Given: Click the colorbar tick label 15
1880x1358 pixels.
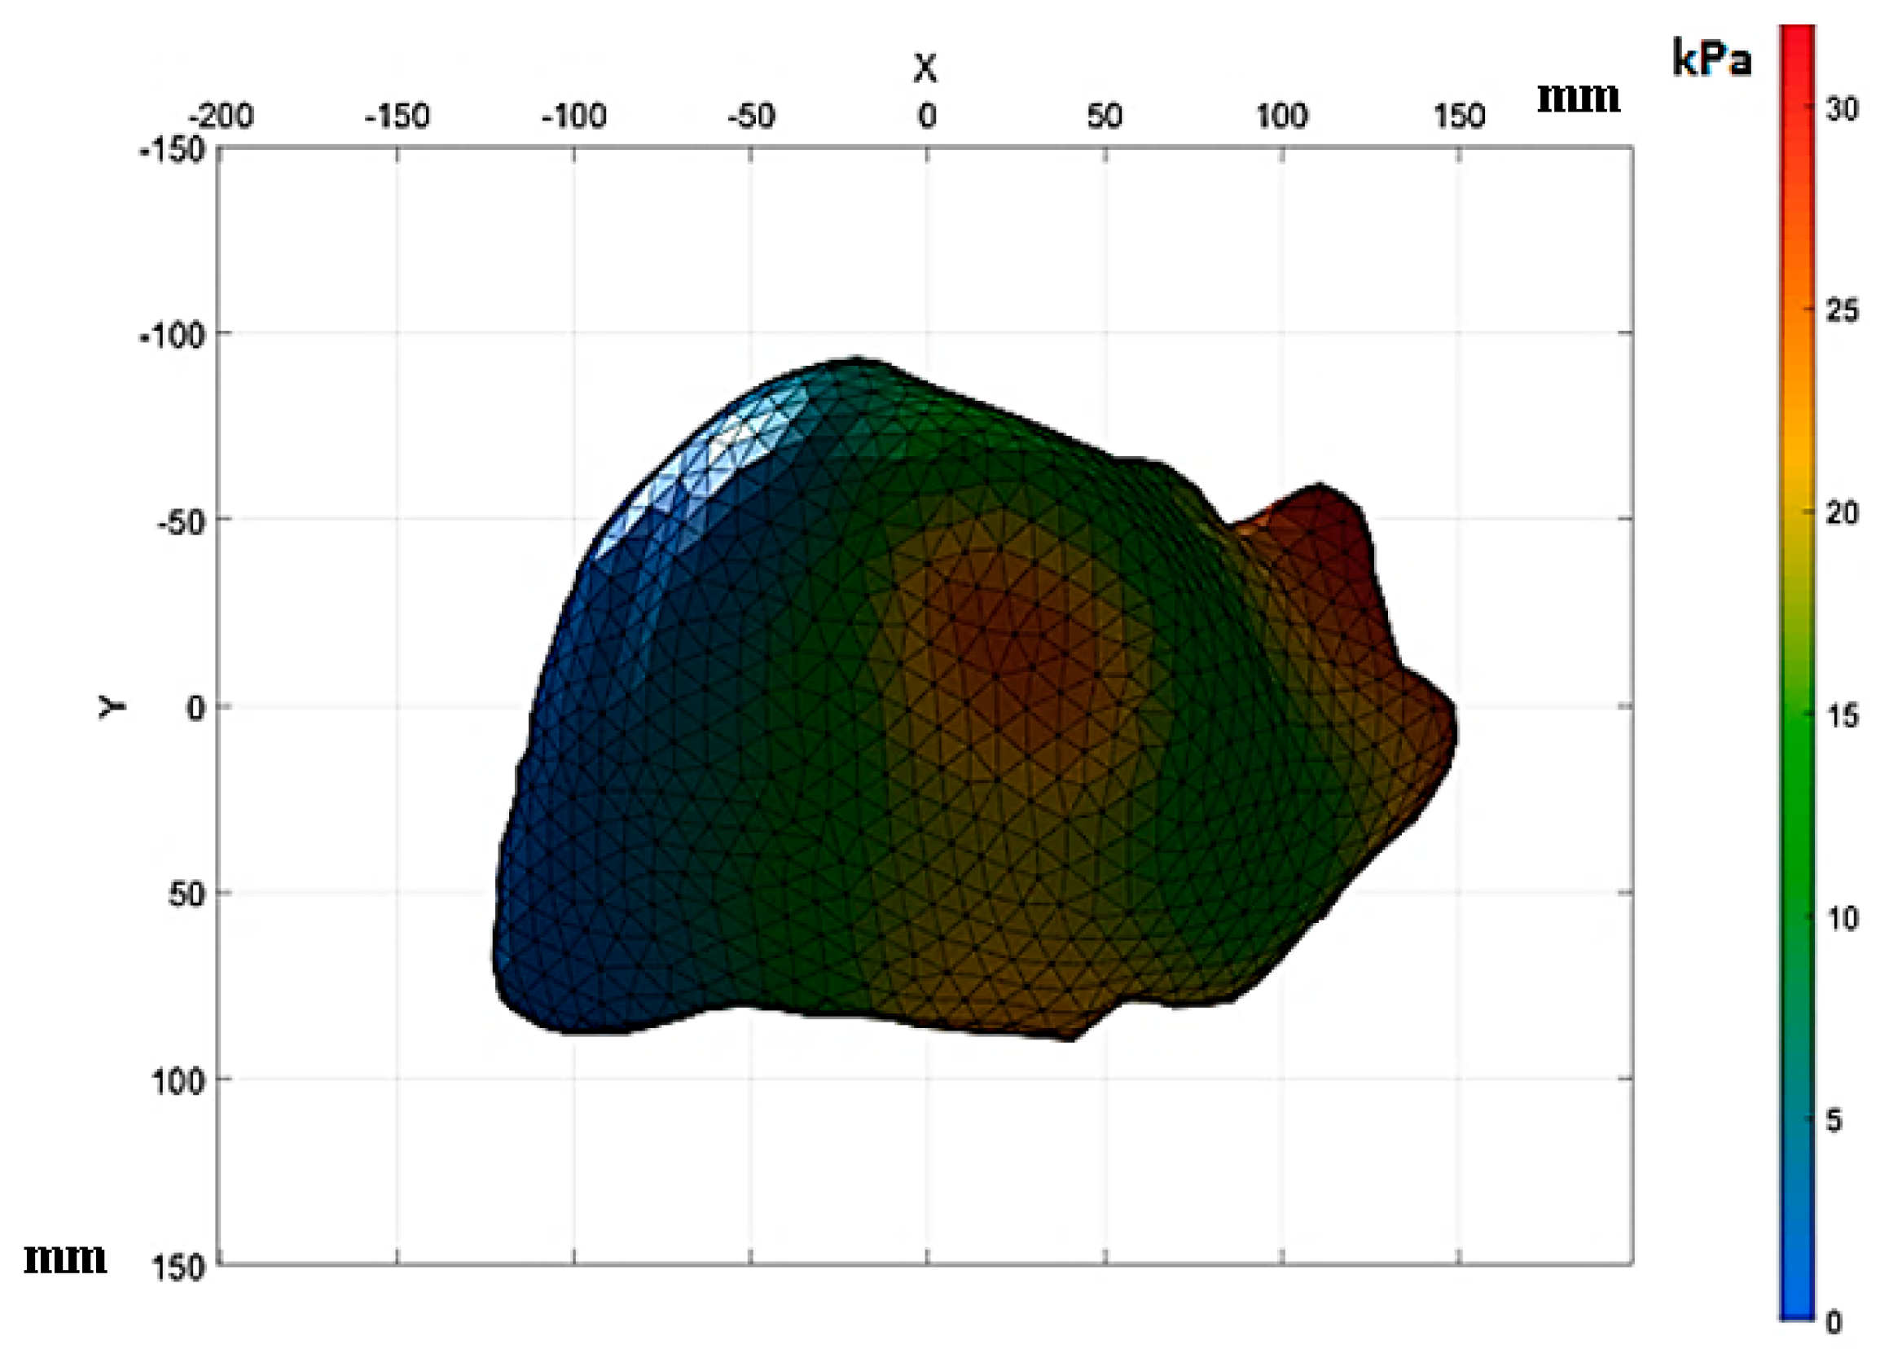Looking at the screenshot, I should coord(1842,715).
